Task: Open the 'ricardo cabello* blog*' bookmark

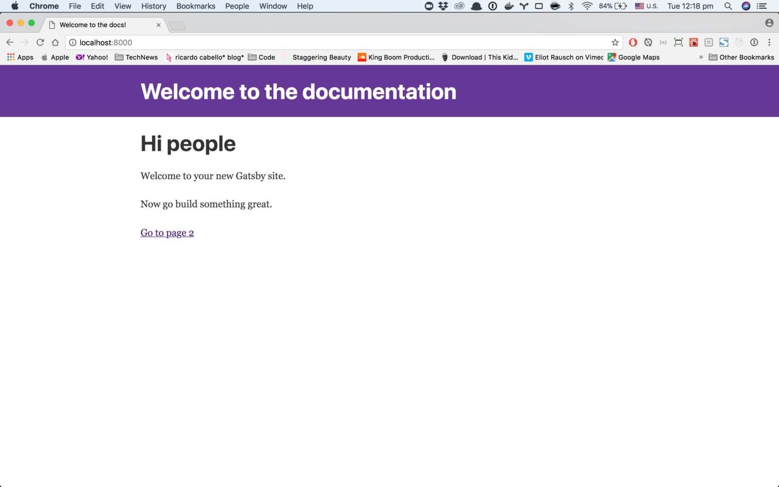Action: [x=205, y=57]
